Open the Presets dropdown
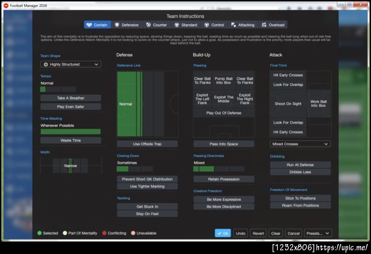The image size is (371, 254). click(x=318, y=233)
